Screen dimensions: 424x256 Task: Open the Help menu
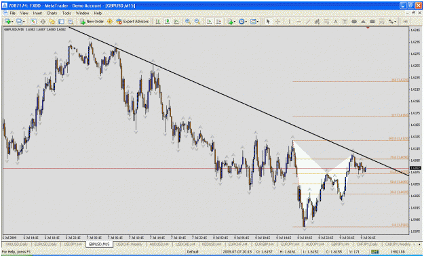98,13
